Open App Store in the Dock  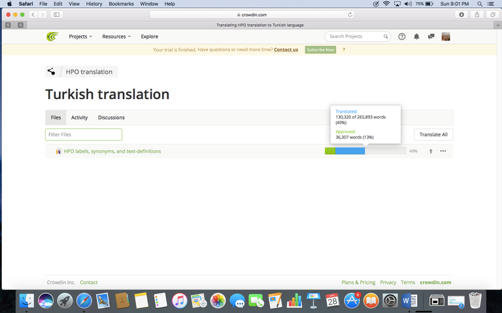352,301
